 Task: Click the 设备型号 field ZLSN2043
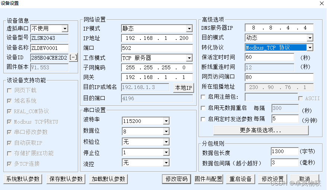pyautogui.click(x=50, y=38)
